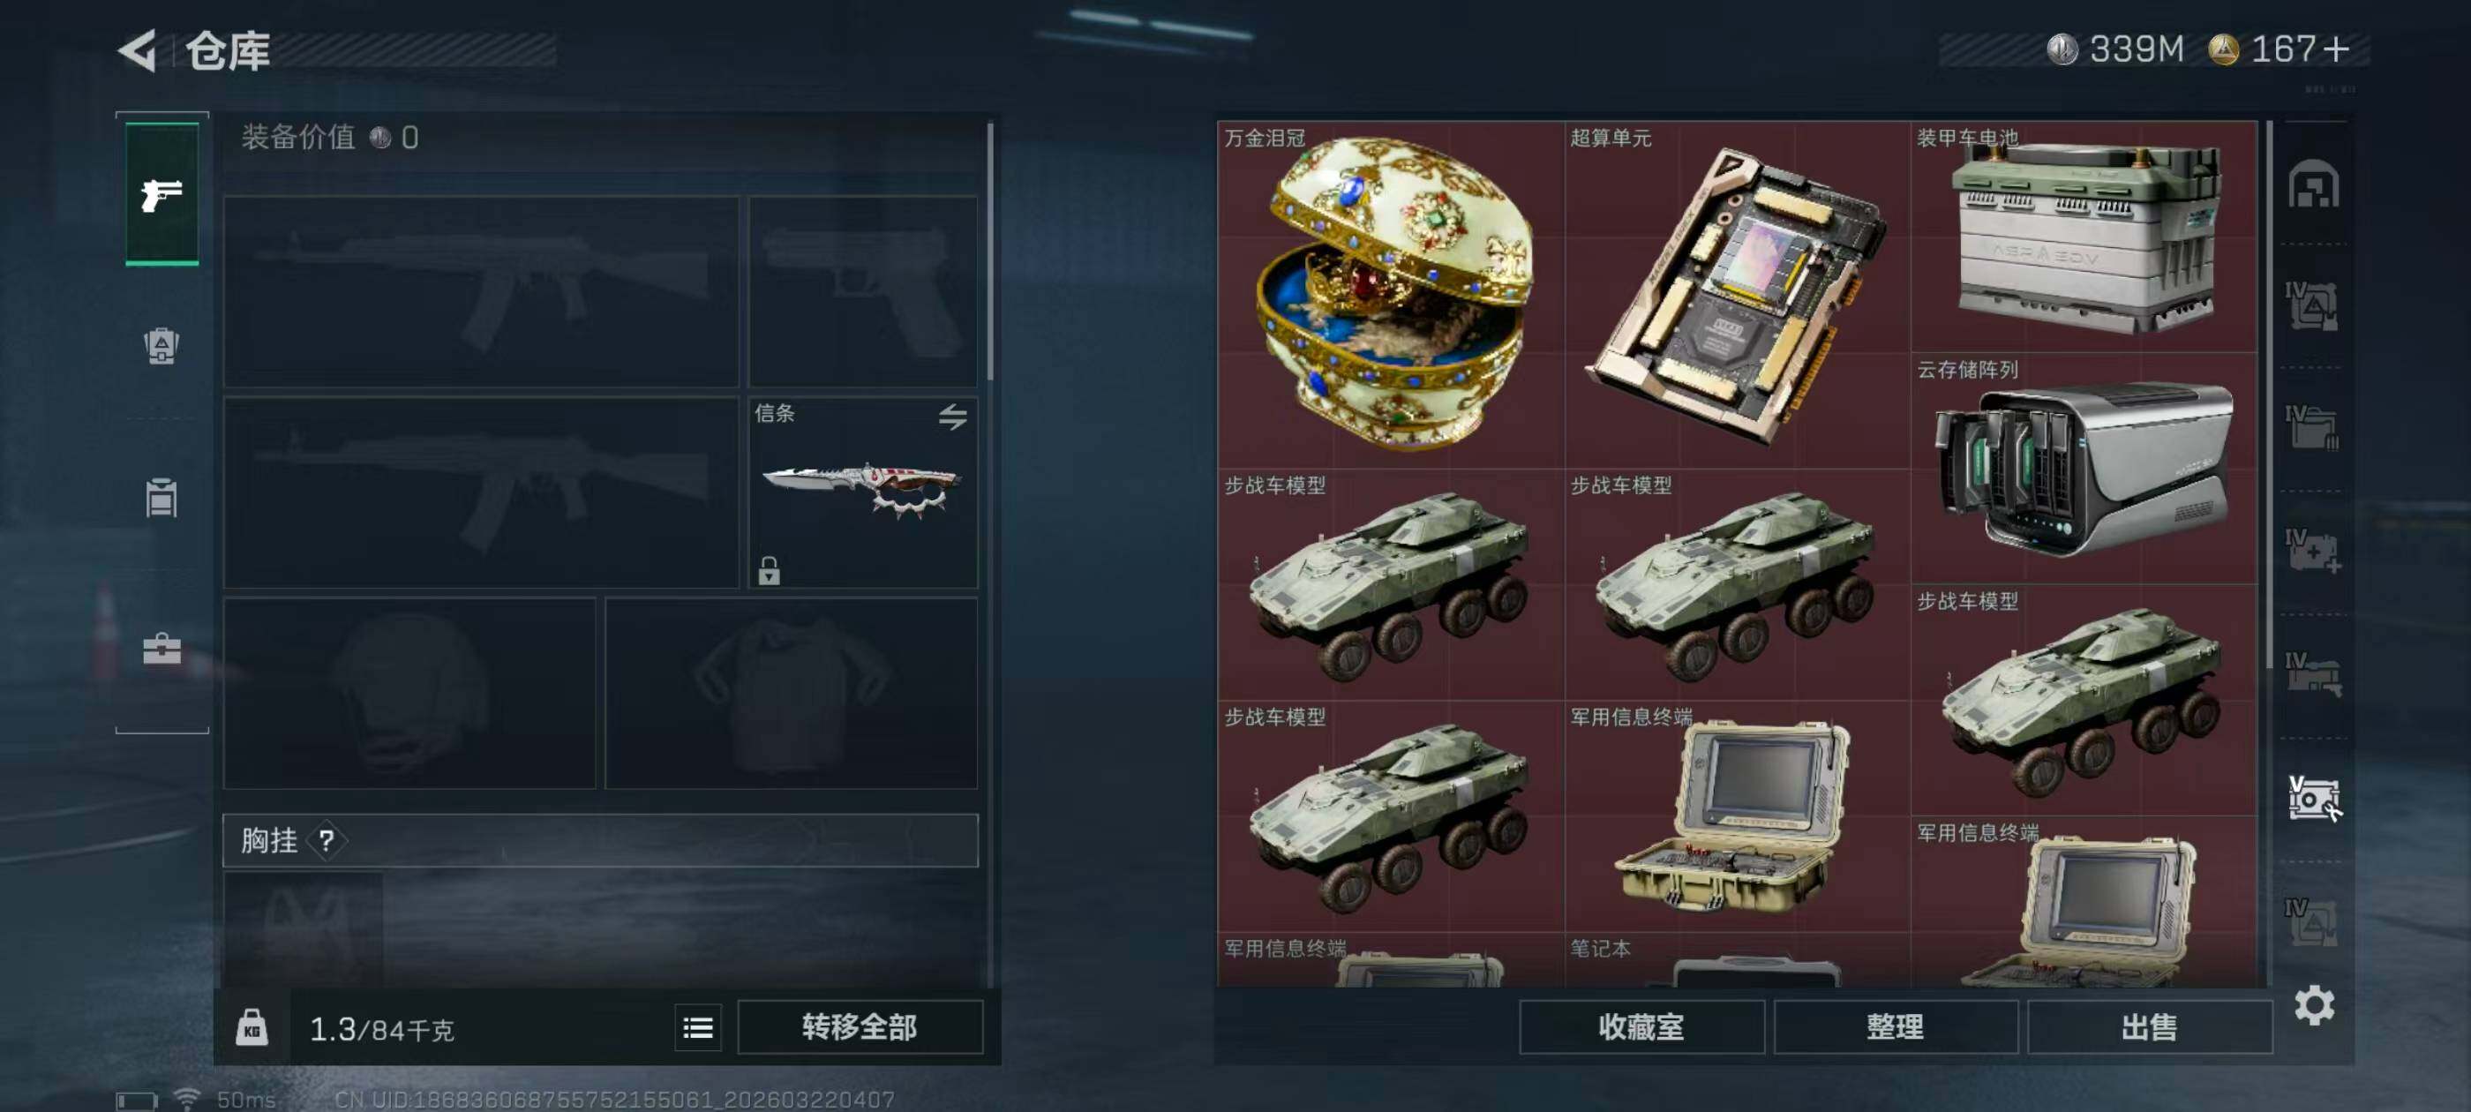Viewport: 2471px width, 1112px height.
Task: Select the 万金泪冠 jeweled egg item
Action: click(x=1391, y=295)
